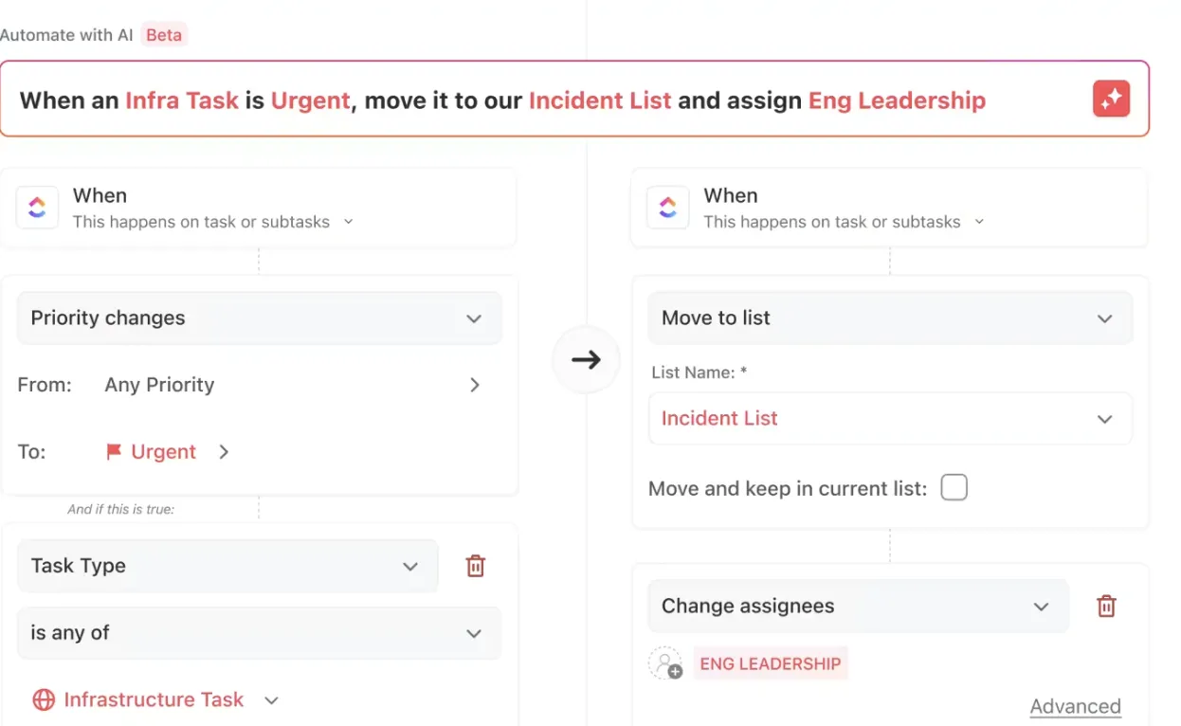Open the Priority changes trigger dropdown

(x=260, y=318)
